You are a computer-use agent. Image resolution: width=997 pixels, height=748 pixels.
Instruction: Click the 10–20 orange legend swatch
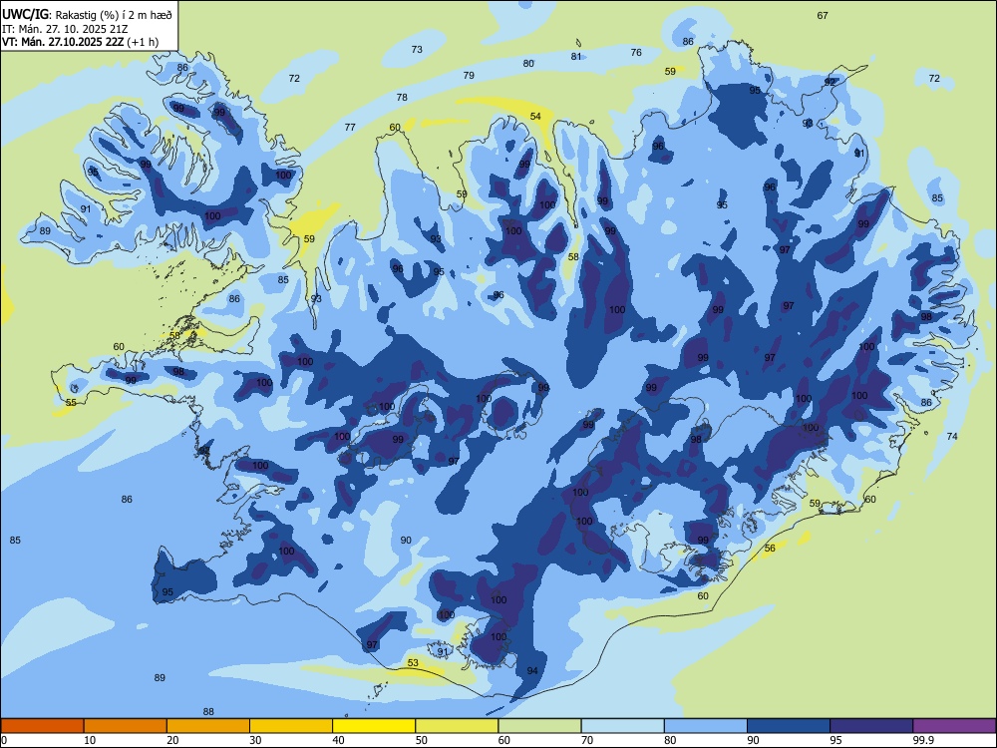pyautogui.click(x=126, y=726)
